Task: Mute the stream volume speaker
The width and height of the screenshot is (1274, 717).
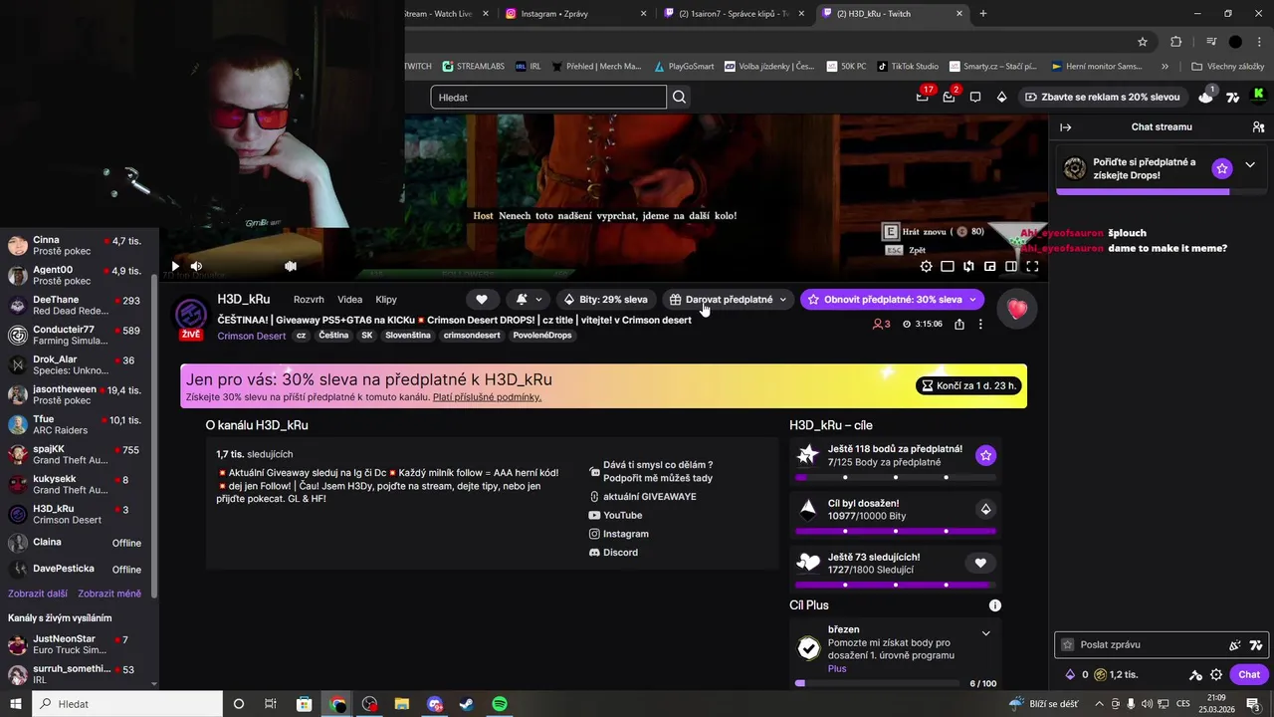Action: click(x=196, y=266)
